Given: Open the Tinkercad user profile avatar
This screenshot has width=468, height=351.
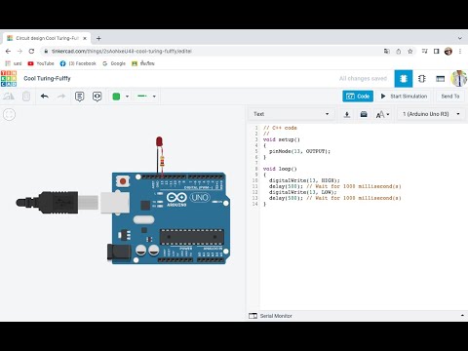Looking at the screenshot, I should (459, 78).
